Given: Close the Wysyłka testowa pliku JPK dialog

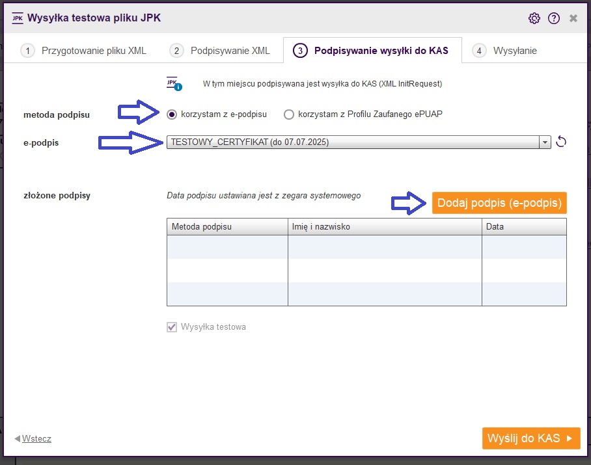Looking at the screenshot, I should tap(573, 18).
